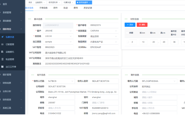Open the 寄件人代码 dropdown showing SFLOGIPHXSHA
The image size is (185, 116).
pos(159,81)
